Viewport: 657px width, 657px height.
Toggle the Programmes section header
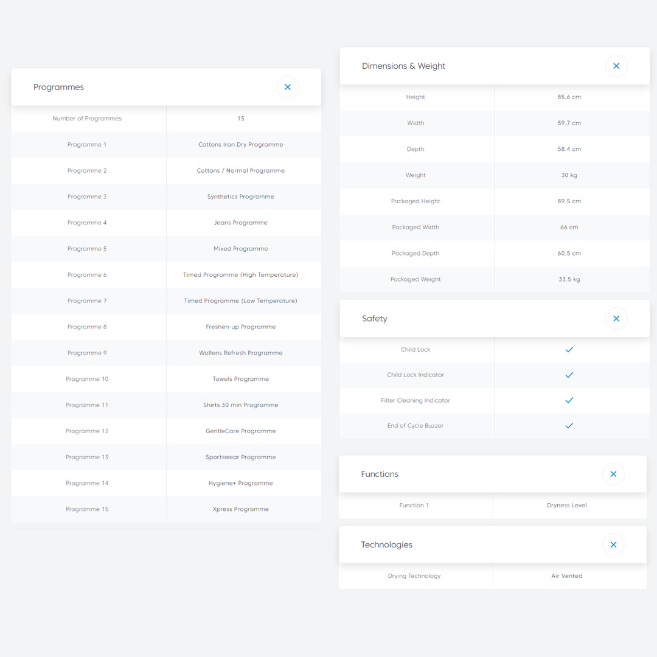coord(59,87)
